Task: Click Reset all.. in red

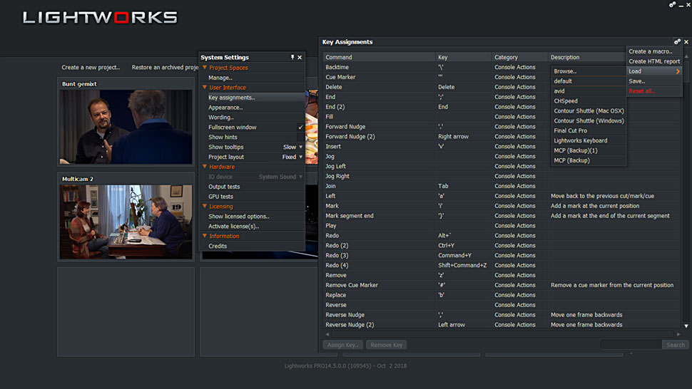Action: [641, 91]
